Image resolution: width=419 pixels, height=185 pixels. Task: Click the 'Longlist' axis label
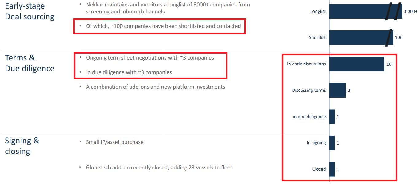coord(318,12)
